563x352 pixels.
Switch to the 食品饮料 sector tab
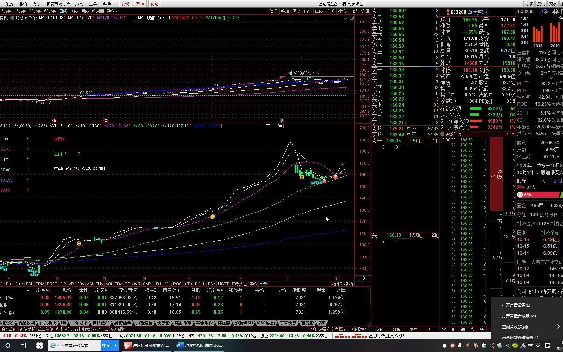(x=26, y=323)
